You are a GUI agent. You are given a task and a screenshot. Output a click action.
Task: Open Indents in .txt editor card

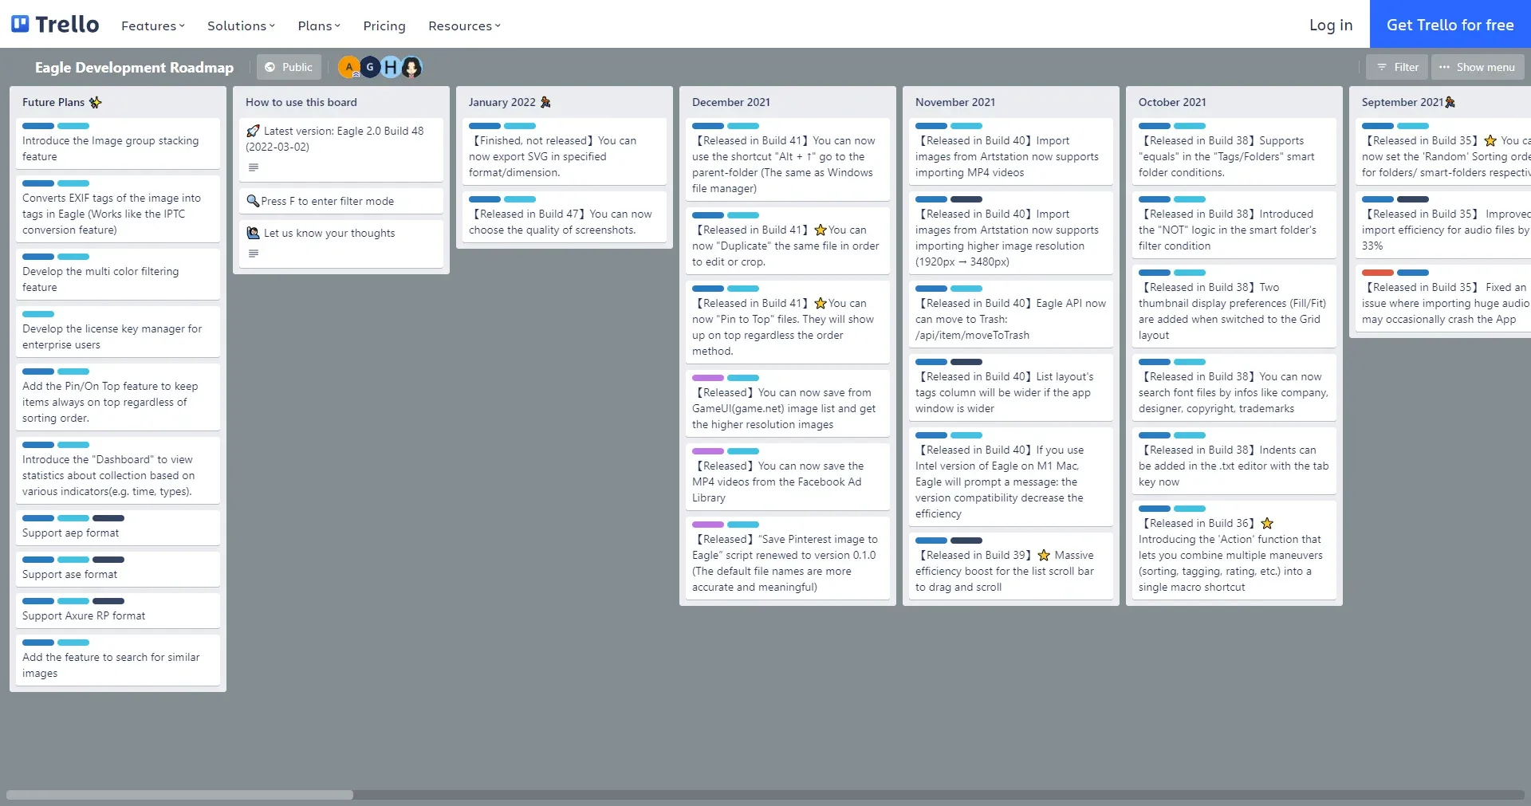tap(1234, 461)
